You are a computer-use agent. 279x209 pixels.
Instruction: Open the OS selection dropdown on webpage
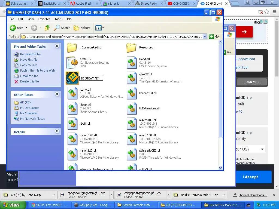[x=262, y=149]
